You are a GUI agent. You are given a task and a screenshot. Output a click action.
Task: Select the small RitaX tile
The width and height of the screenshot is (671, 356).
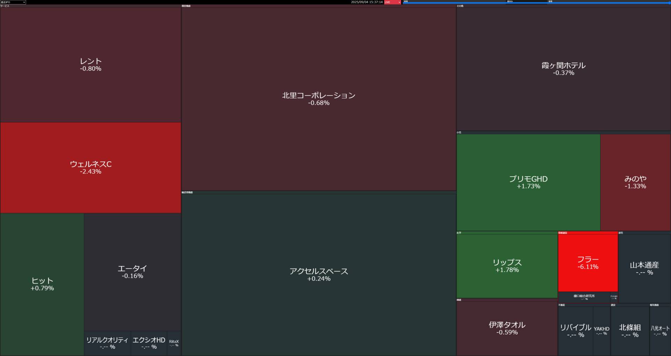(174, 343)
